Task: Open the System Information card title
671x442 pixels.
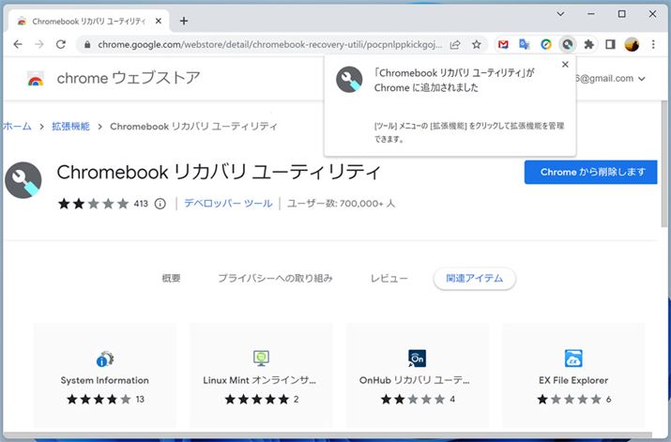Action: click(x=105, y=380)
